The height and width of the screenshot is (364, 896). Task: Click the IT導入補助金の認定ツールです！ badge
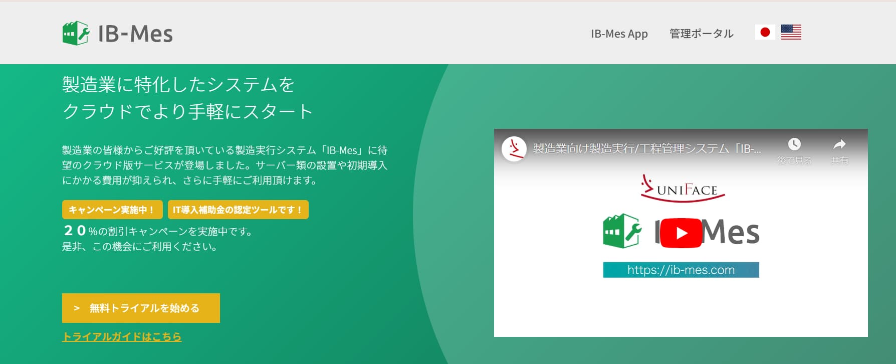(238, 210)
